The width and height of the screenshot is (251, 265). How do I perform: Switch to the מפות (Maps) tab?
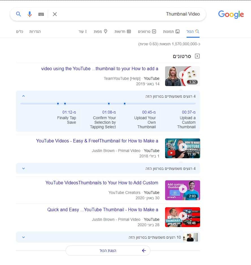[x=101, y=31]
